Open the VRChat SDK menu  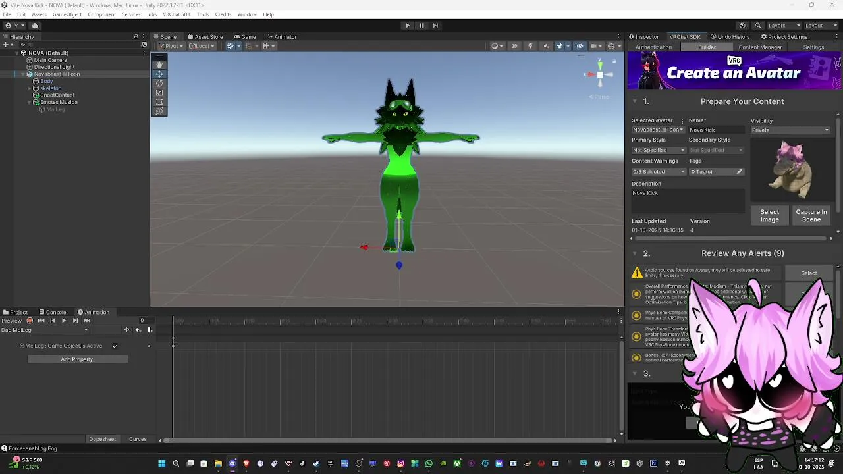point(177,14)
